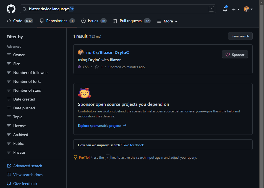Image resolution: width=264 pixels, height=188 pixels.
Task: Click the purple CSS language dot
Action: (x=79, y=67)
